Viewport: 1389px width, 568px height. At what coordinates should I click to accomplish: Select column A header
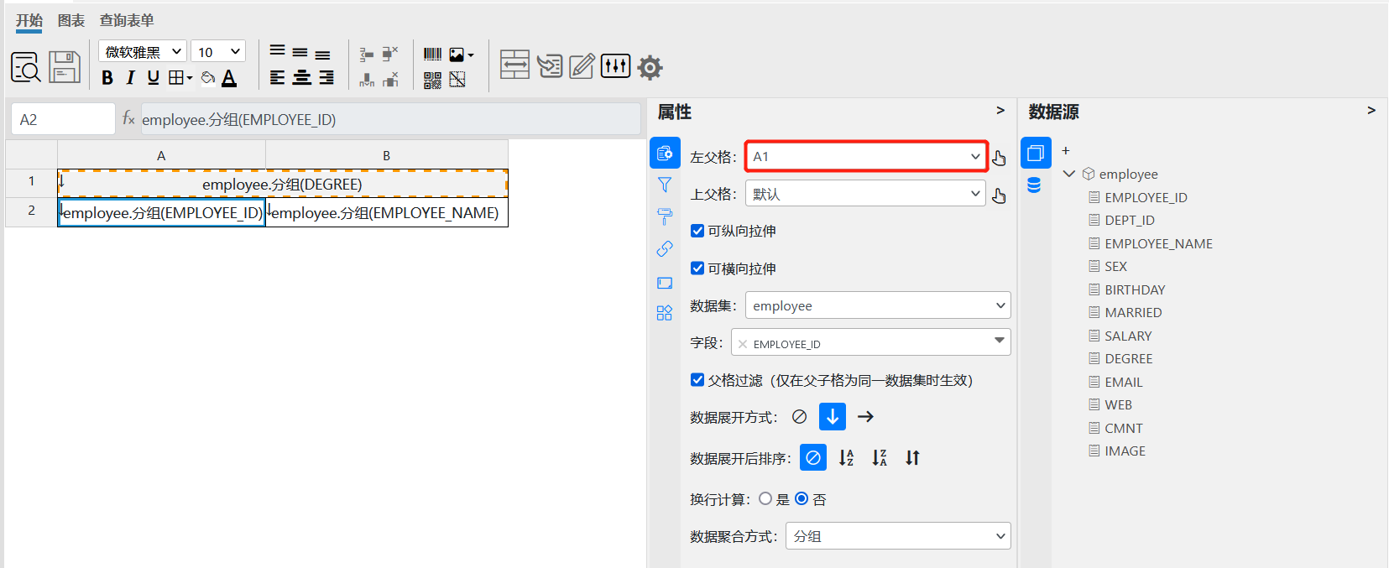point(161,155)
